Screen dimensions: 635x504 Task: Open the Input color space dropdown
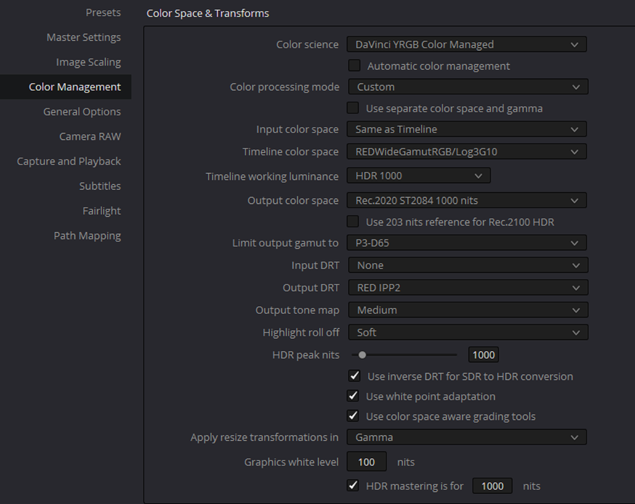[x=467, y=129]
